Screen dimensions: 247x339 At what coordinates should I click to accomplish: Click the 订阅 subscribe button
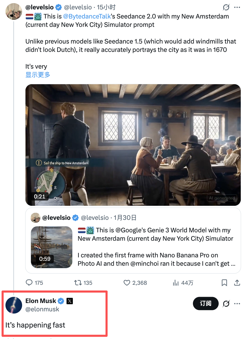pyautogui.click(x=205, y=304)
